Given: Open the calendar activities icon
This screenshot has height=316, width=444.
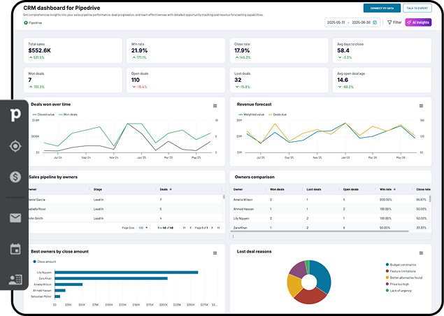Looking at the screenshot, I should [15, 249].
